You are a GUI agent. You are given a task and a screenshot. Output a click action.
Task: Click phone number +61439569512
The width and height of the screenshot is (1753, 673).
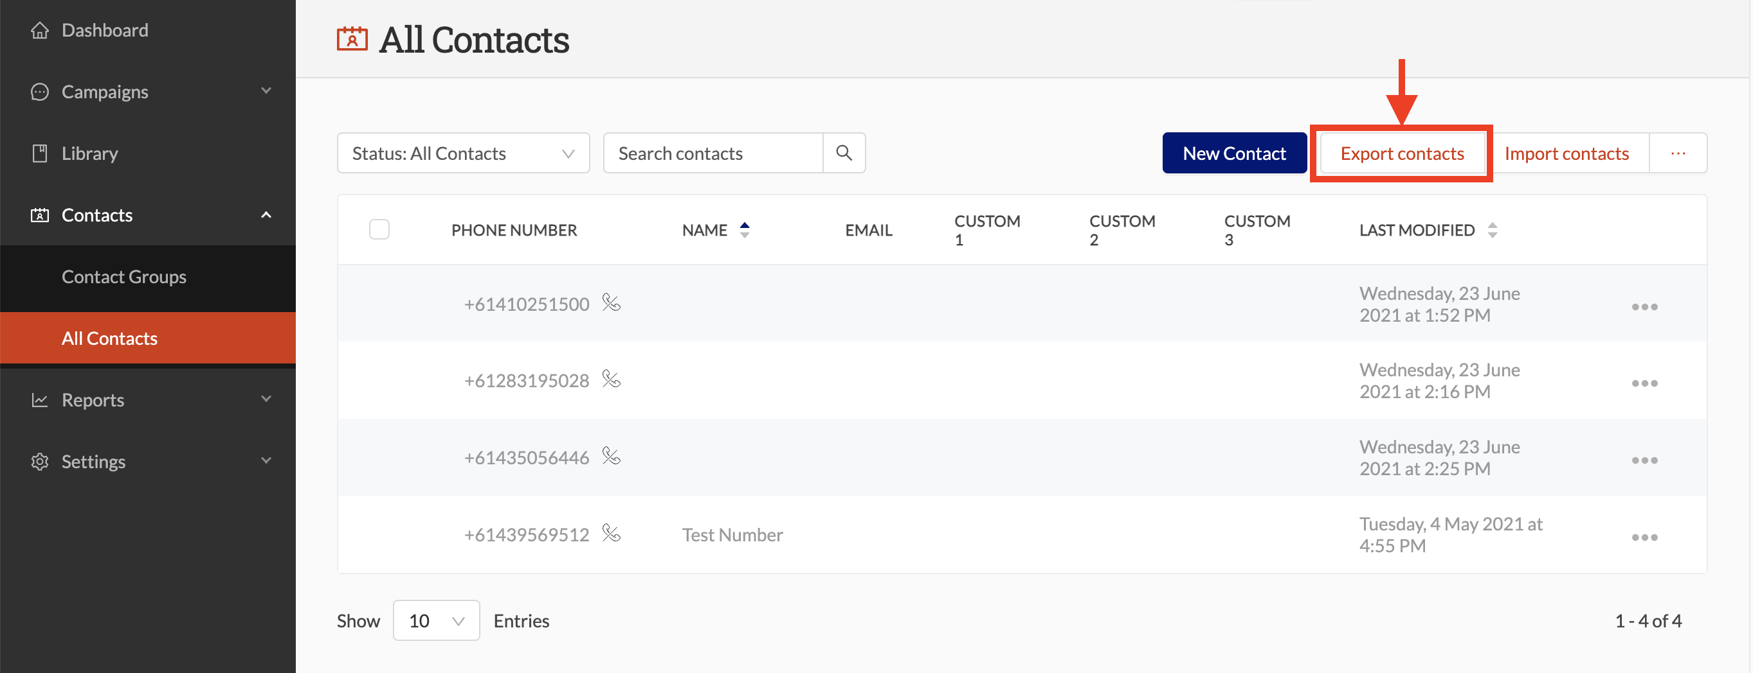tap(526, 534)
